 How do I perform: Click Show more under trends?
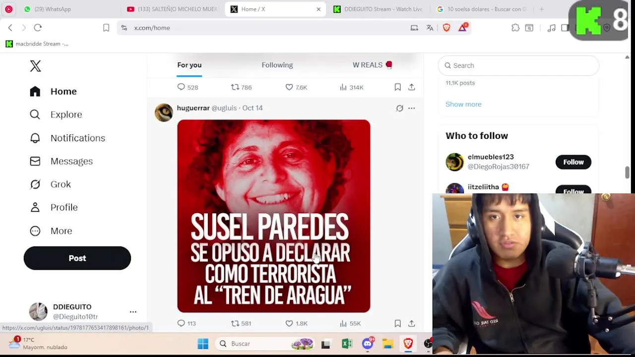[x=463, y=104]
